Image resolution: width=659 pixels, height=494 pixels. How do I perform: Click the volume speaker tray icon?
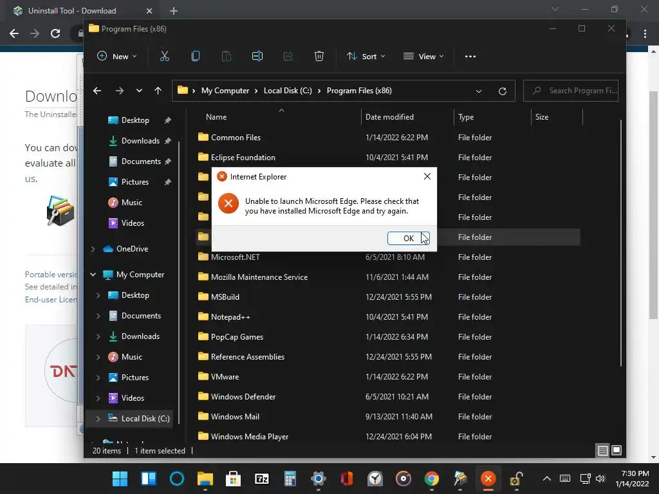pos(600,479)
